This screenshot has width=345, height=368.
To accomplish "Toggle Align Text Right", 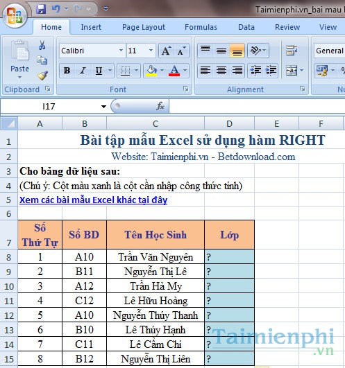I will click(237, 71).
